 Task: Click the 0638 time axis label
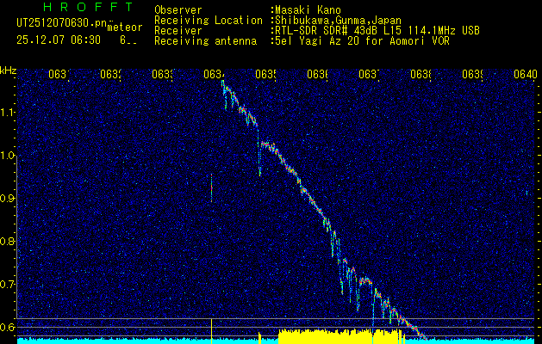(x=421, y=74)
